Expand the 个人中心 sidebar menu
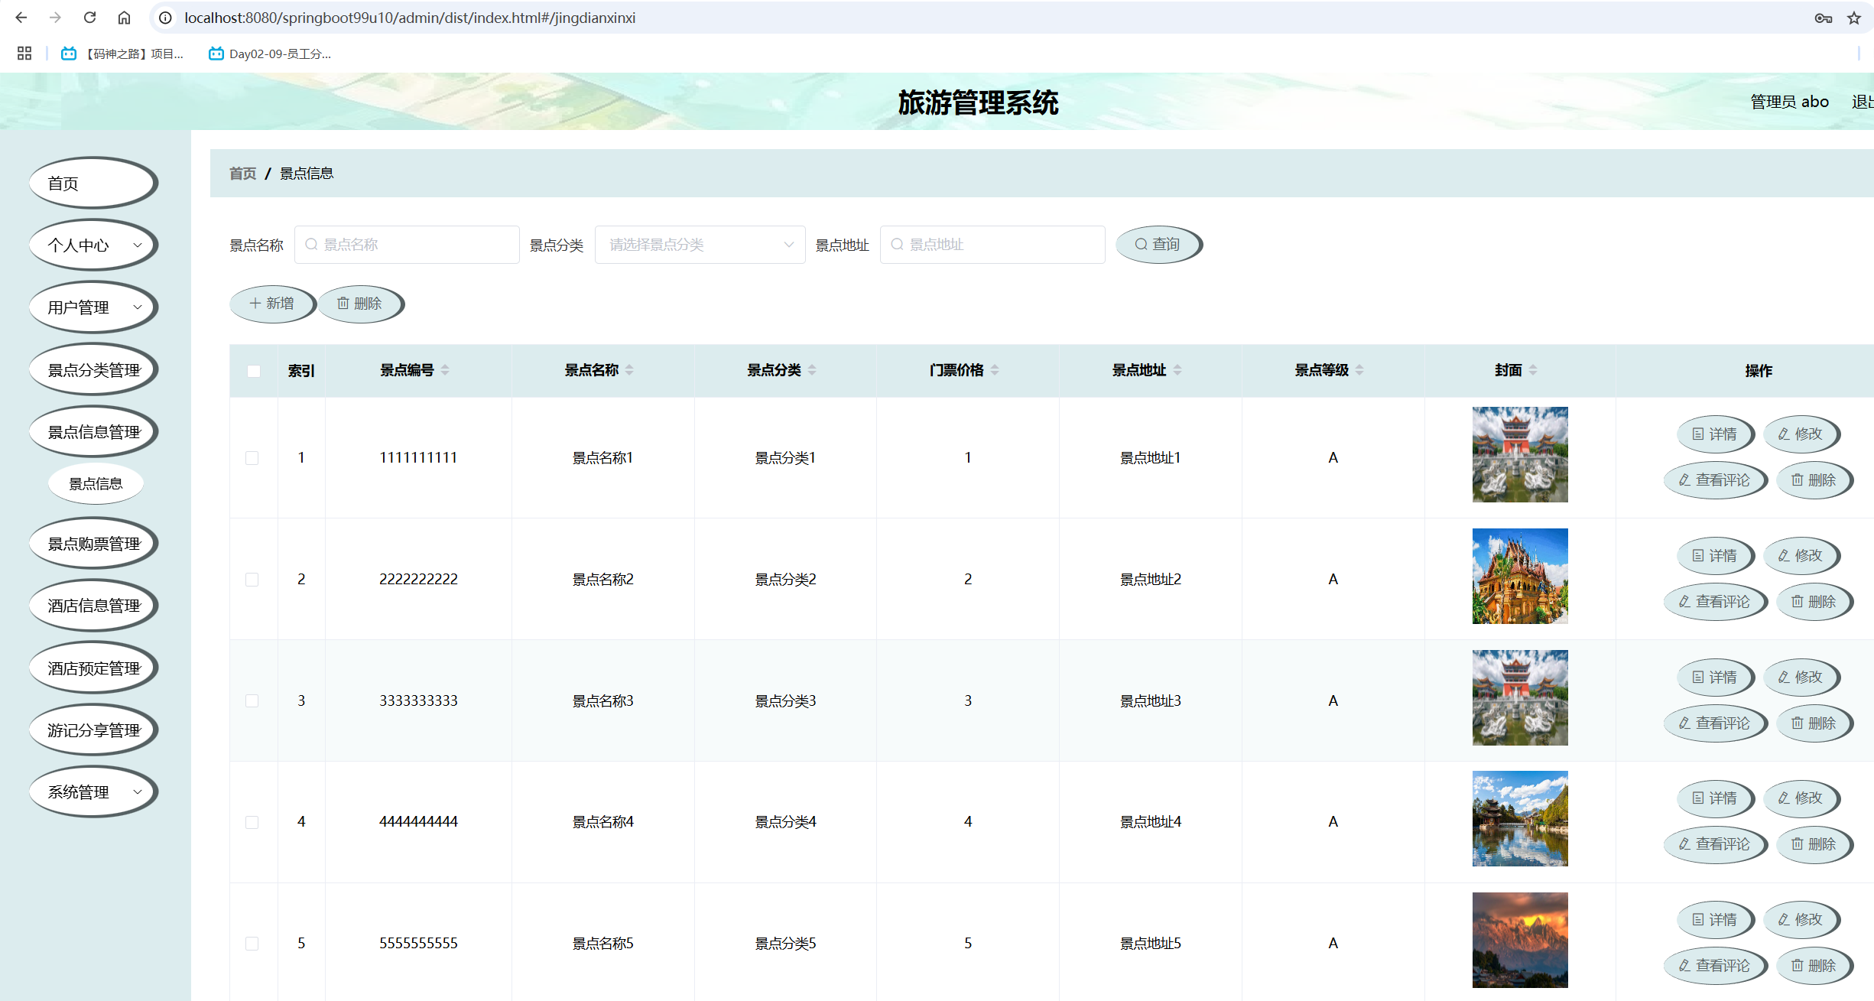 pos(93,245)
